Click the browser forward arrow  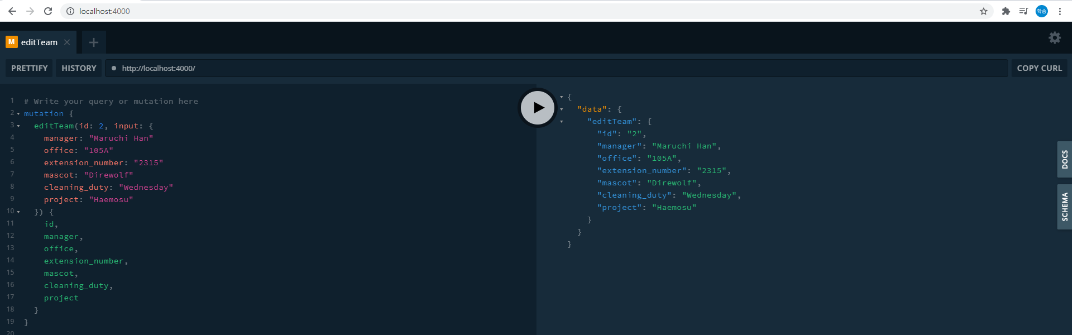coord(30,11)
